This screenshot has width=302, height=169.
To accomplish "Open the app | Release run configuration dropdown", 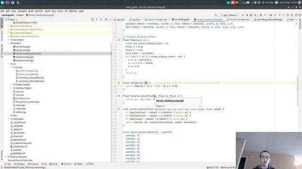I will pos(230,15).
